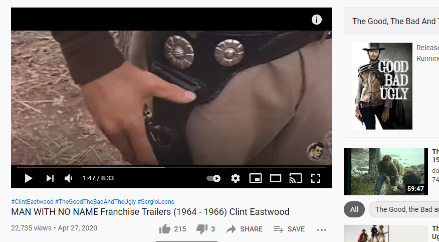The image size is (439, 242).
Task: Open the #SergioLeone hashtag link
Action: 156,202
